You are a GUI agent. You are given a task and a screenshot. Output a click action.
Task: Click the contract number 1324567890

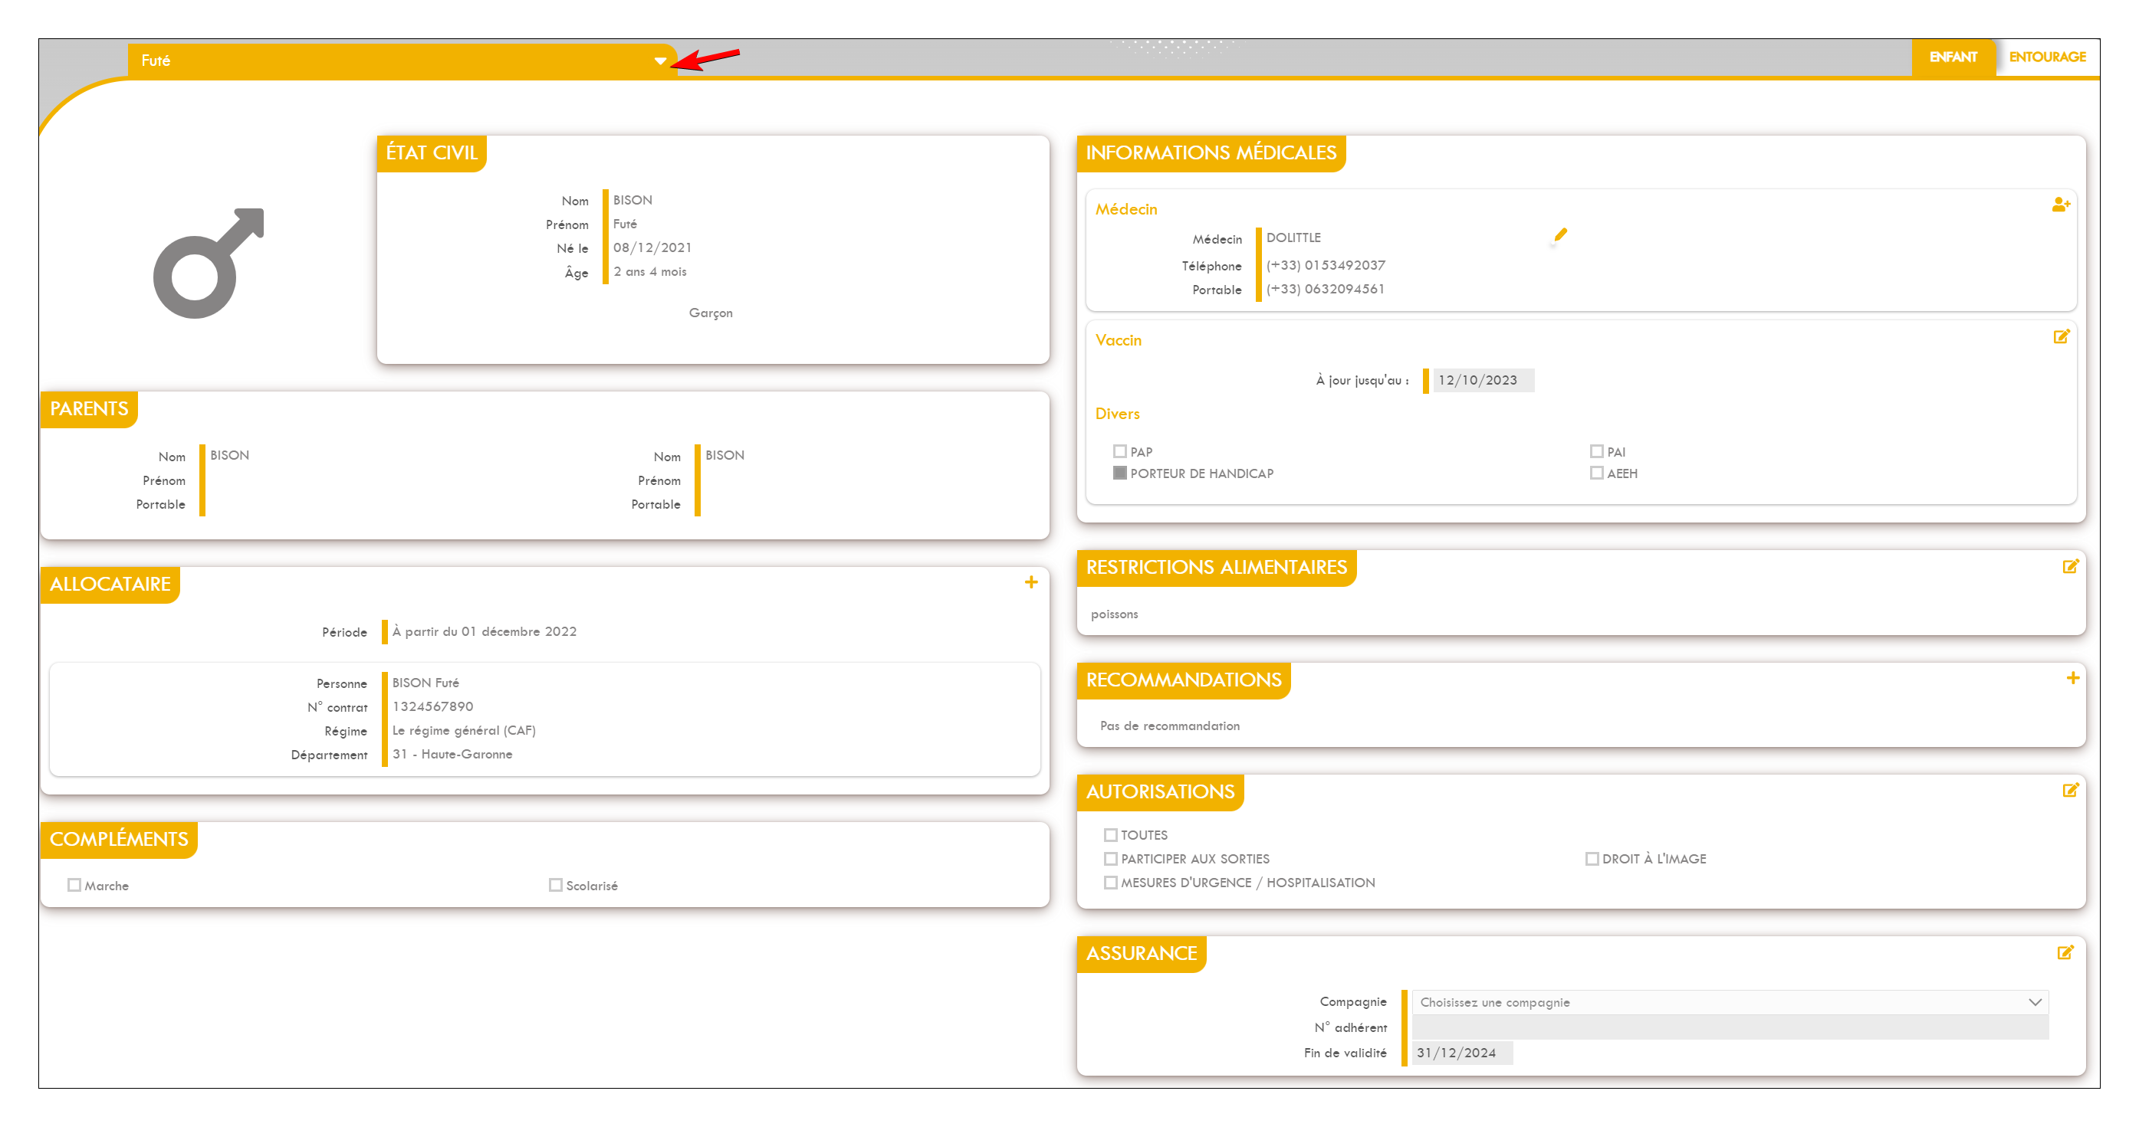[432, 707]
